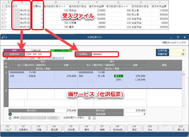The image size is (189, 137).
Task: Minimize the 仕訳伝票入力 window
Action: tap(171, 37)
